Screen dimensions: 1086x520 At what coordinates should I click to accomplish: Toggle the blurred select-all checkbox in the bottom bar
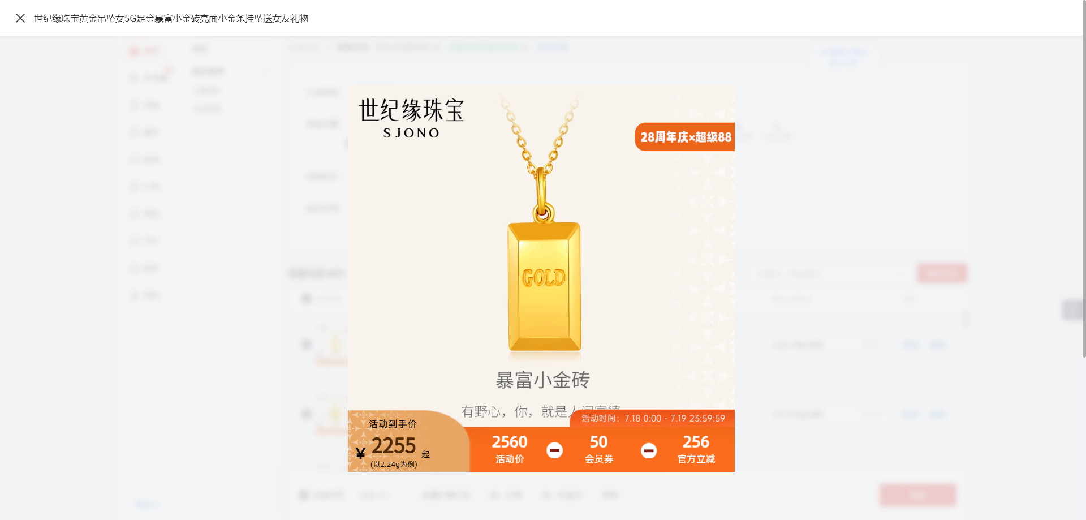(304, 495)
